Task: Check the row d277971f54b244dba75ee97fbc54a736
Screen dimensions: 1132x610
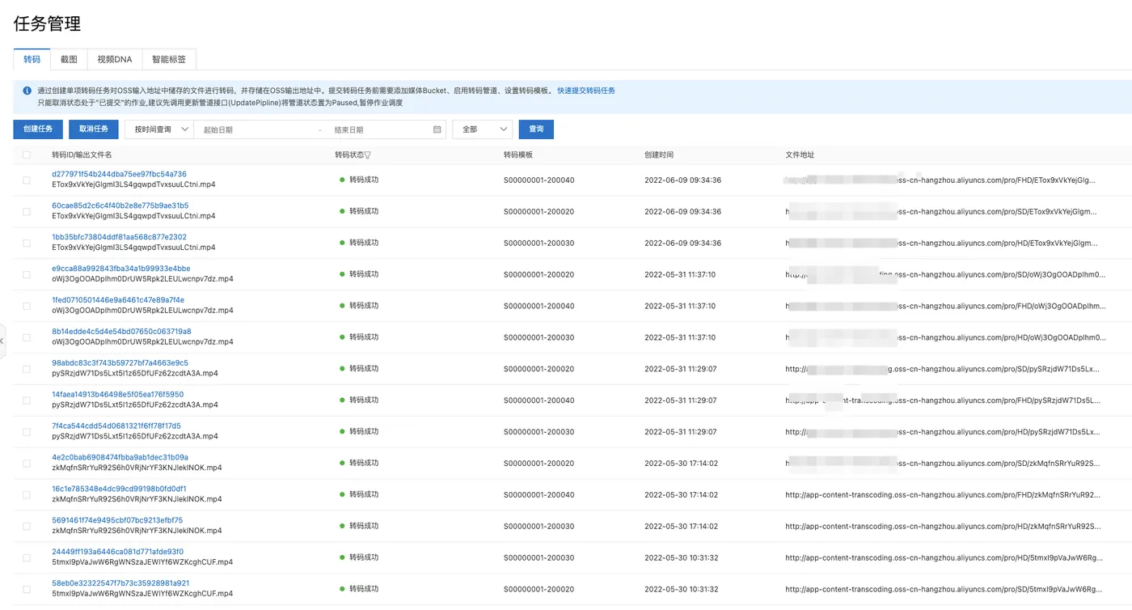Action: pos(27,180)
